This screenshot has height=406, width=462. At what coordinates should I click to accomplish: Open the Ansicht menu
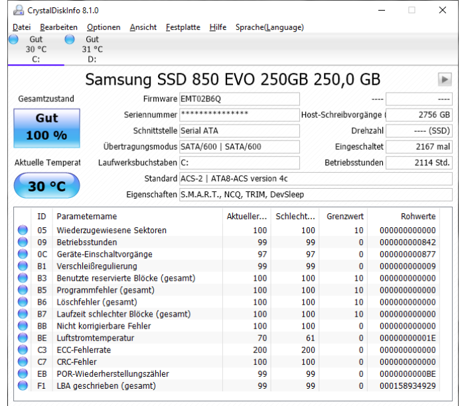click(x=143, y=27)
